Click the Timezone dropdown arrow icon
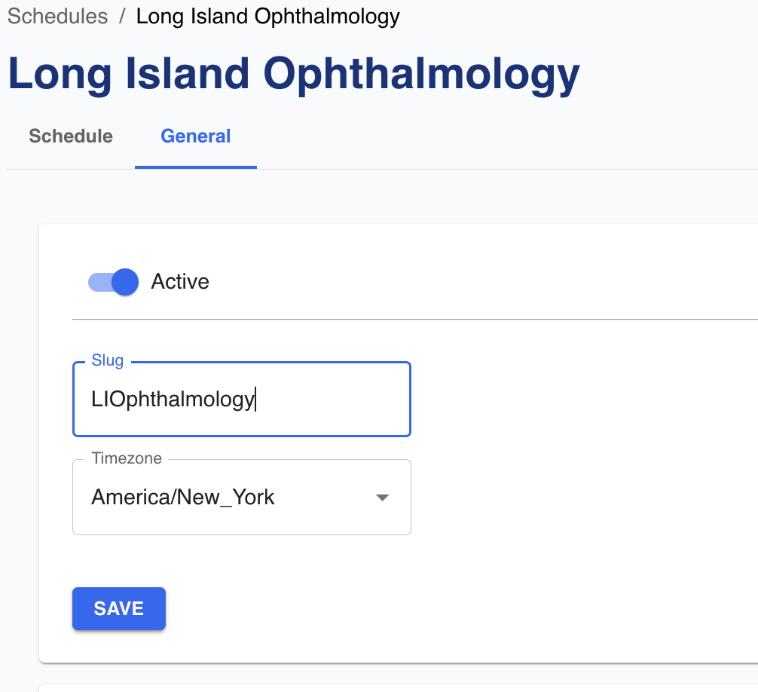Image resolution: width=758 pixels, height=692 pixels. tap(382, 498)
